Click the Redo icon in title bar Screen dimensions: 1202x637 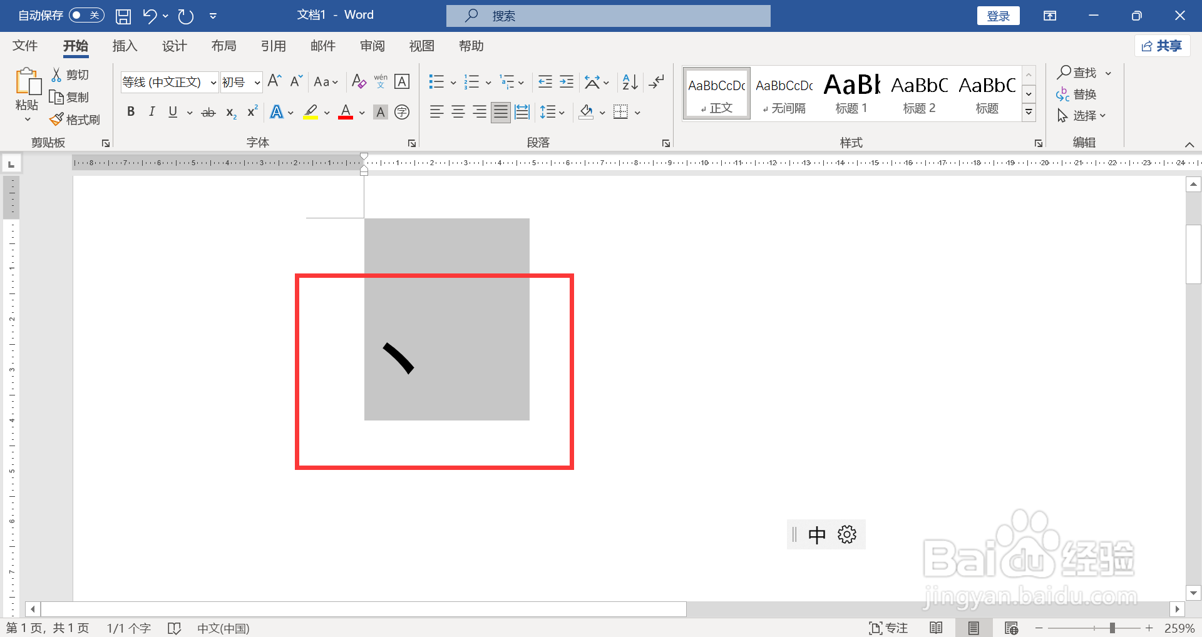(186, 16)
